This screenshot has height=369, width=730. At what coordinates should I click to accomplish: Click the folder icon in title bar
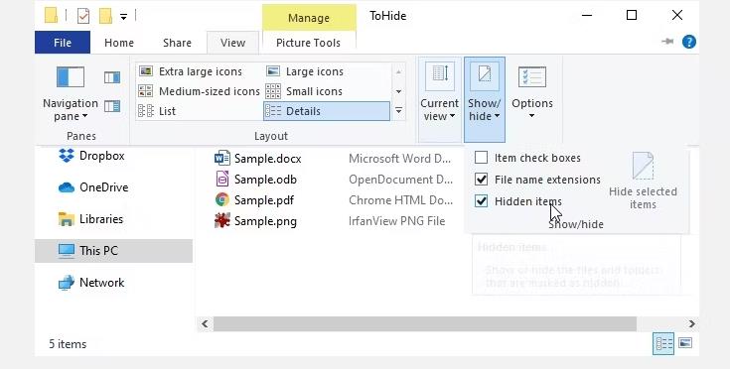pos(52,15)
